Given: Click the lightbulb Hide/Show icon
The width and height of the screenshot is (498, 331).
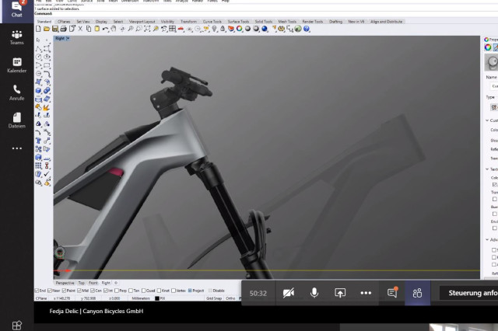Looking at the screenshot, I should pos(215,29).
